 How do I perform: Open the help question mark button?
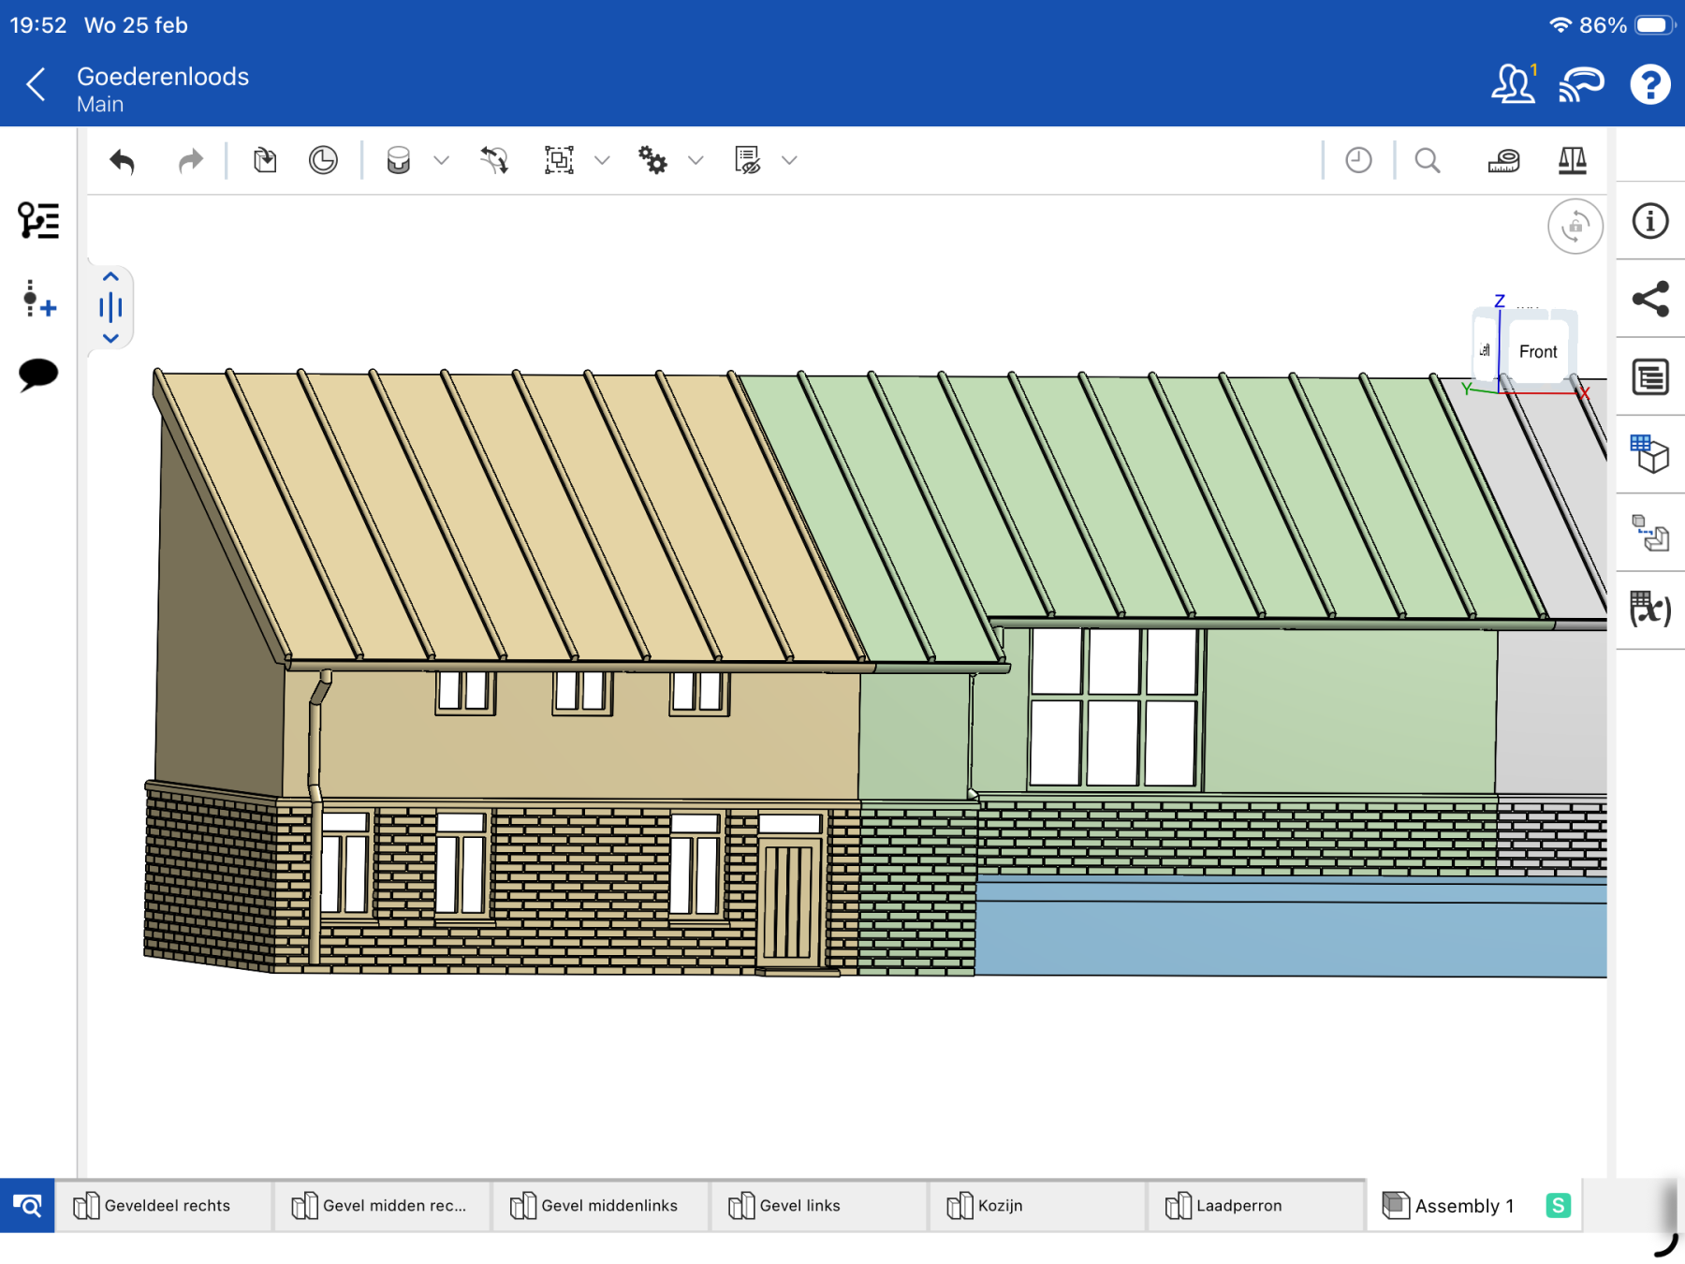point(1649,85)
